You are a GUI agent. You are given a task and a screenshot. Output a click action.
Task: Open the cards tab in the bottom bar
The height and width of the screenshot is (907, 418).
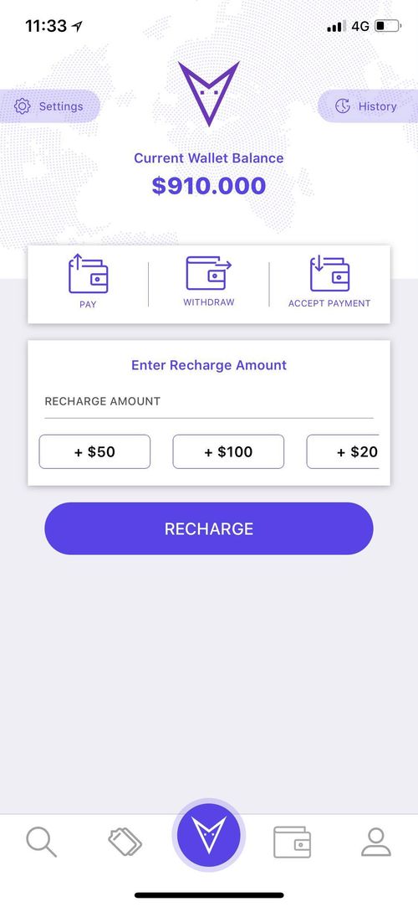(x=125, y=842)
